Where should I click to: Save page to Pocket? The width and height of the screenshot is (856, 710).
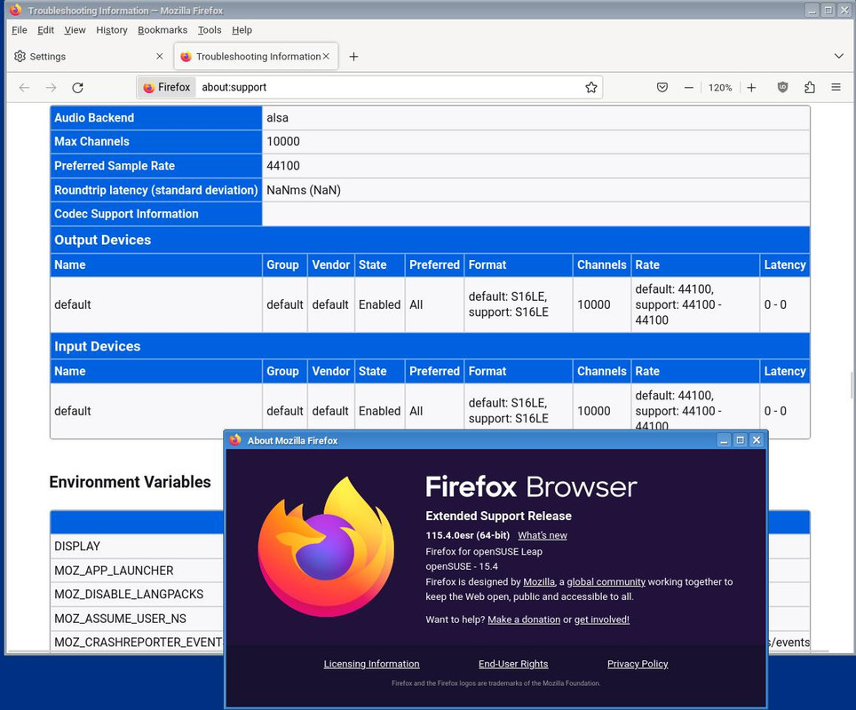tap(662, 87)
